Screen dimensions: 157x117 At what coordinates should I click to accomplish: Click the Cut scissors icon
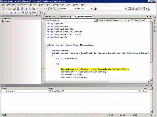coord(26,8)
